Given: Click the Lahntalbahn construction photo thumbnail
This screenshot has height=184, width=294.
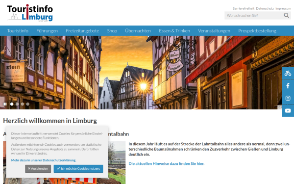Looking at the screenshot, I should click(x=117, y=162).
